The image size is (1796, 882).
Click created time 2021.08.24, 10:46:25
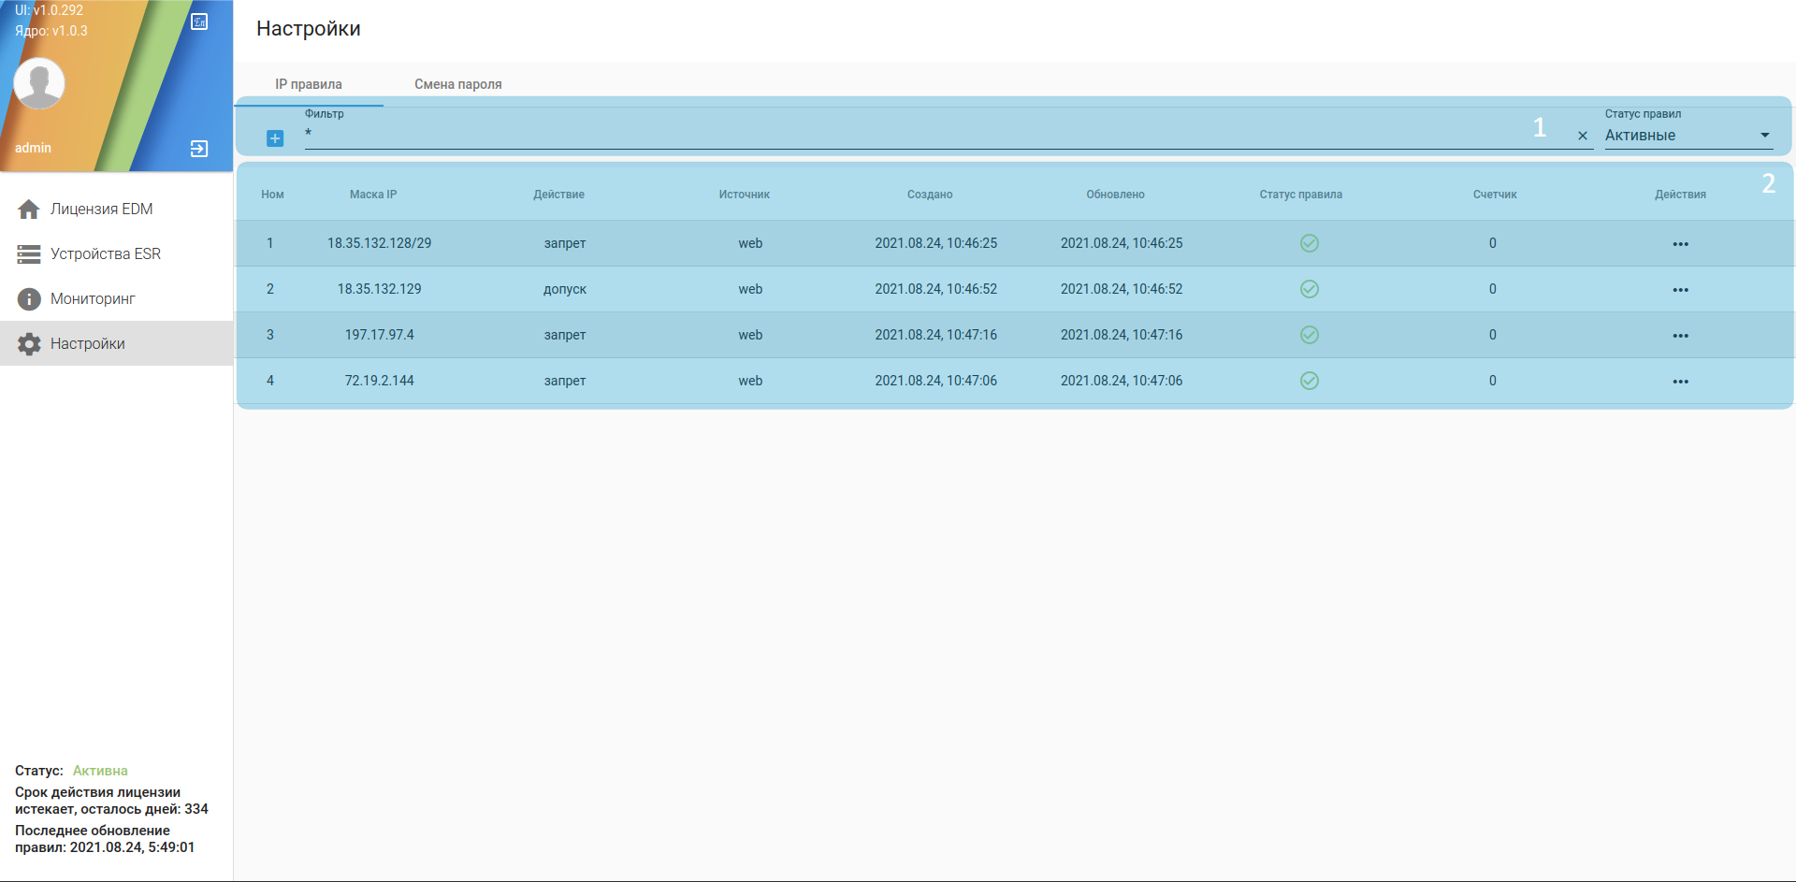click(936, 243)
